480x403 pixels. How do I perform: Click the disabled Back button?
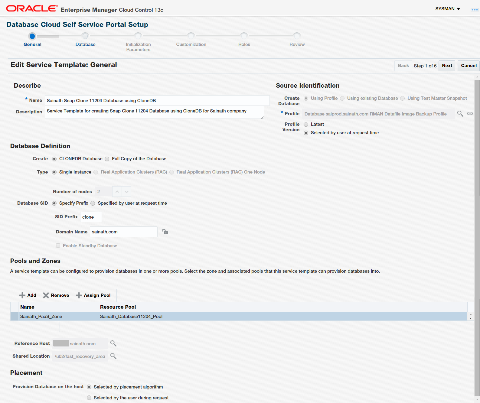coord(403,66)
